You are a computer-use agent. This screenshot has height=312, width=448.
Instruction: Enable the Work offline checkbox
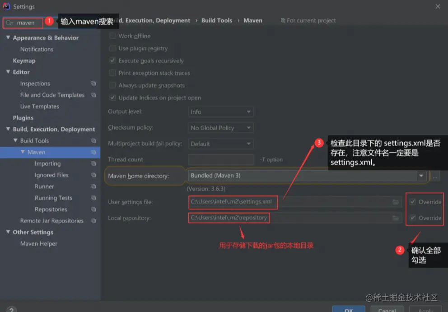tap(112, 36)
